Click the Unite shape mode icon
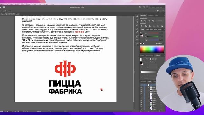204x115 pixels. [x=142, y=21]
